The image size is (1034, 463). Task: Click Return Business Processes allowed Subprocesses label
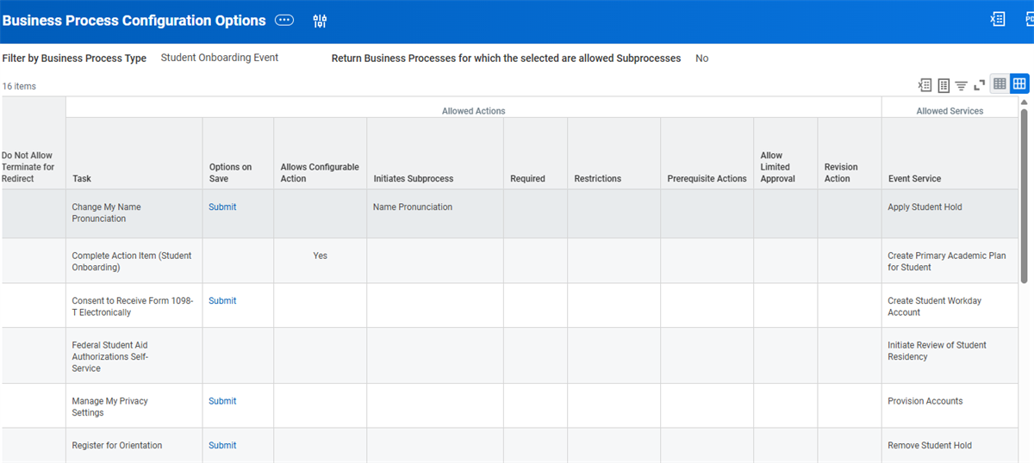(506, 59)
